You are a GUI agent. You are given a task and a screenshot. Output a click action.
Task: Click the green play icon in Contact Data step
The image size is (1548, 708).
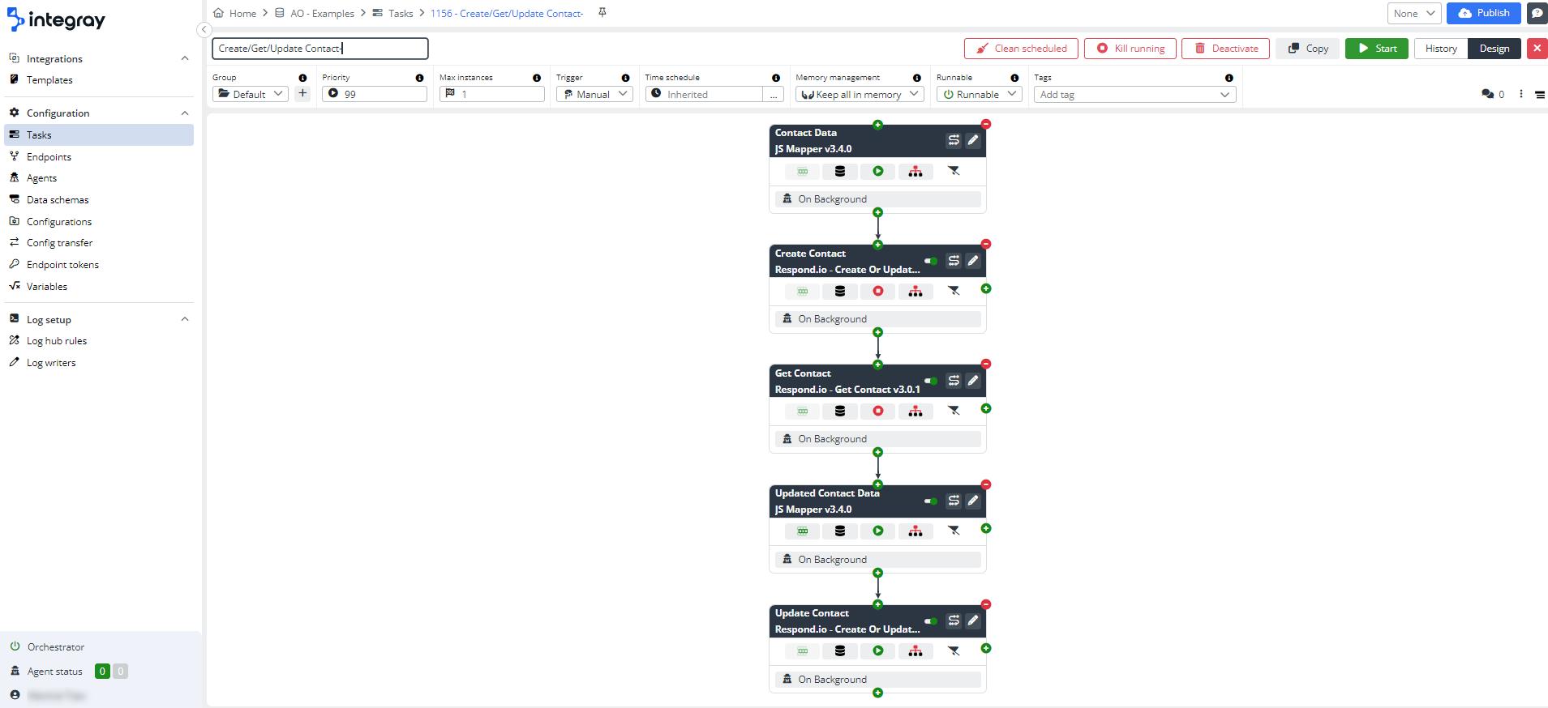coord(878,172)
